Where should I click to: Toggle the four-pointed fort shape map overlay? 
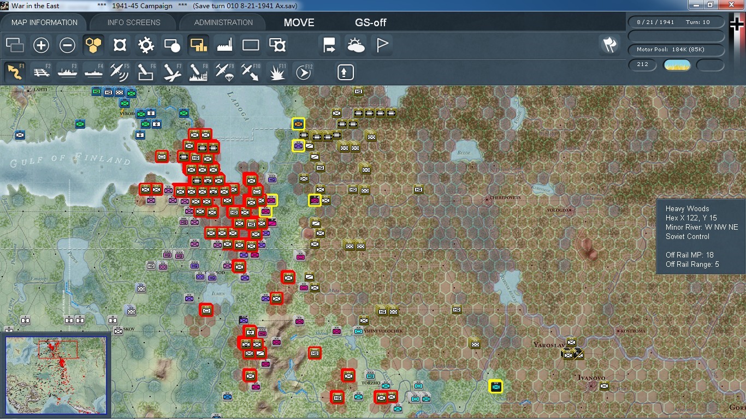(120, 45)
